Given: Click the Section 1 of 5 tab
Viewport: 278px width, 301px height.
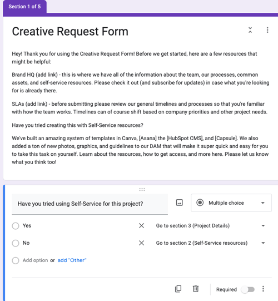Looking at the screenshot, I should [24, 7].
